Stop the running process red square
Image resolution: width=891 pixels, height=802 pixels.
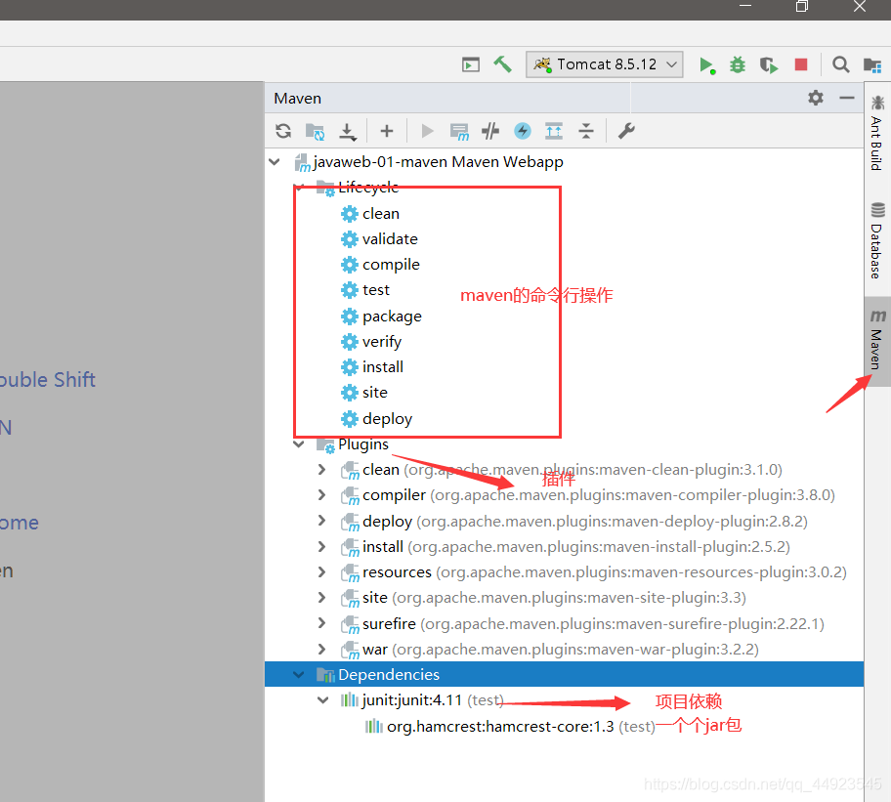801,64
